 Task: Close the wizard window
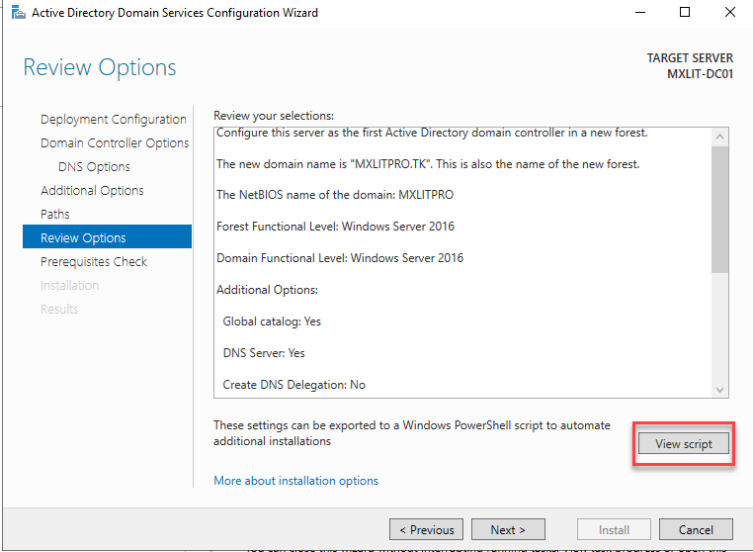pos(729,14)
